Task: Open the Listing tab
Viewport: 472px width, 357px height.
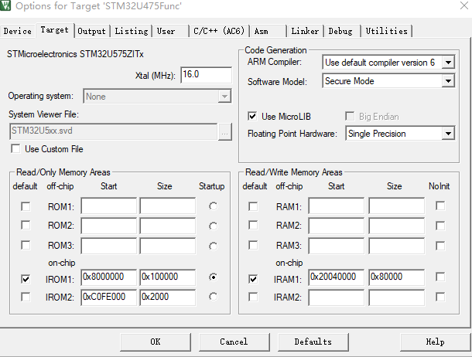Action: [x=132, y=31]
